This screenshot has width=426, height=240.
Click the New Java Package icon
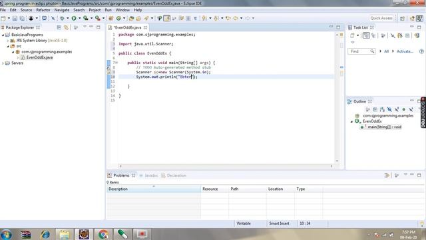tap(111, 18)
